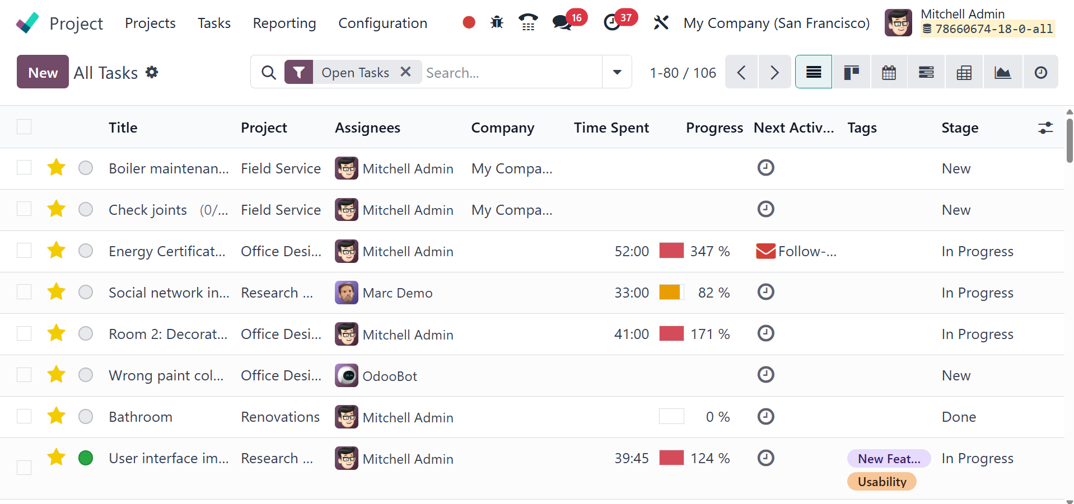1074x504 pixels.
Task: Expand the search options dropdown arrow
Action: click(x=617, y=72)
